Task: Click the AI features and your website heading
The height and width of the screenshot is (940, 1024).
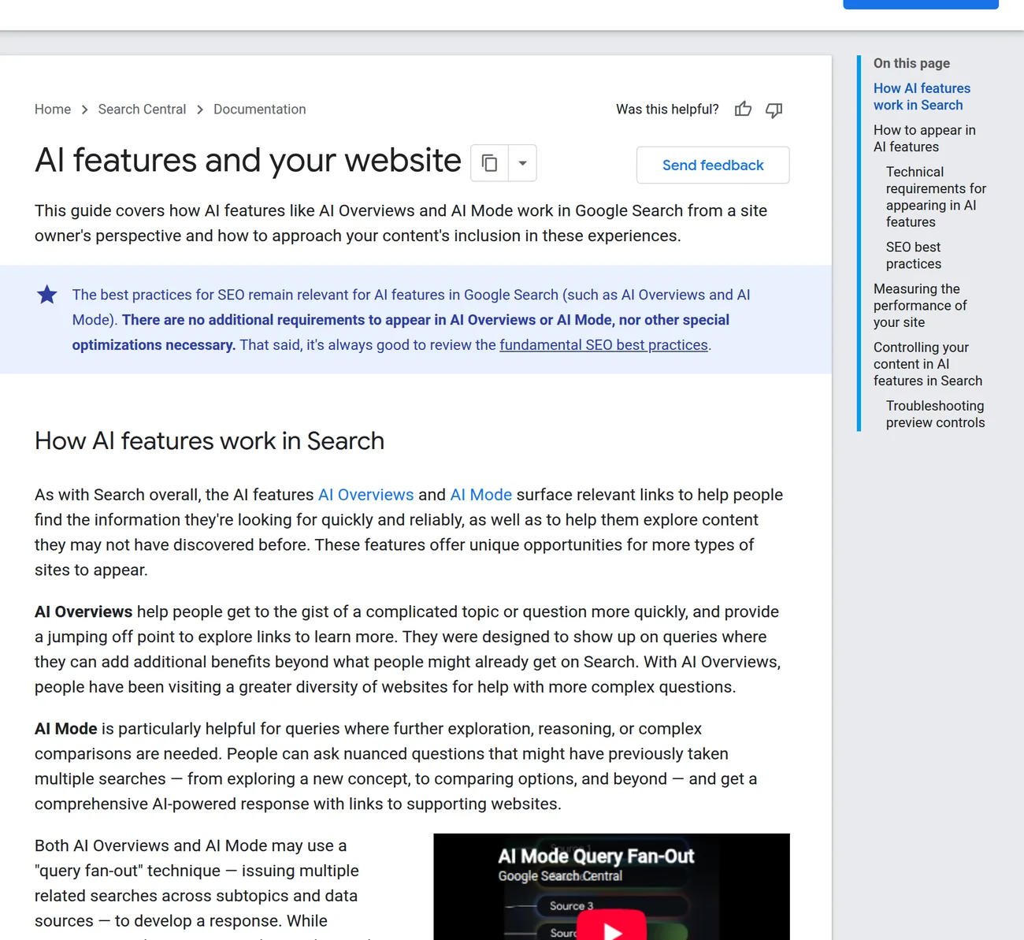Action: (248, 161)
